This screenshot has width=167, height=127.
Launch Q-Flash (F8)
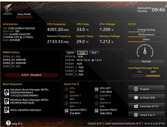coord(146,98)
